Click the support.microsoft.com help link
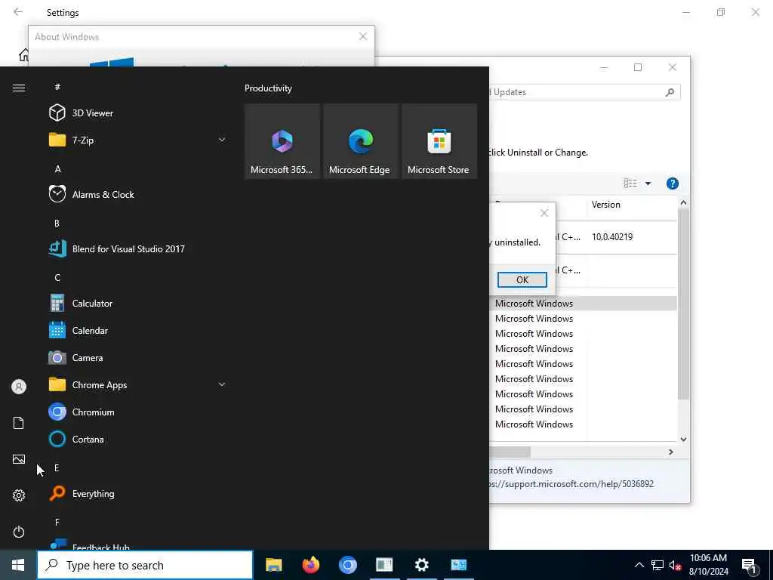The height and width of the screenshot is (580, 773). (571, 484)
